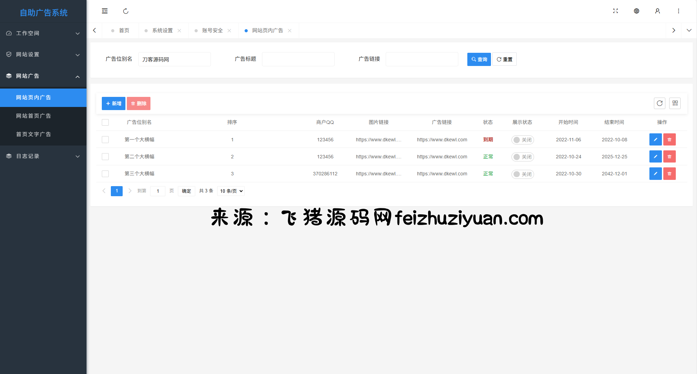
Task: Reload the table with the refresh icon
Action: (x=659, y=103)
